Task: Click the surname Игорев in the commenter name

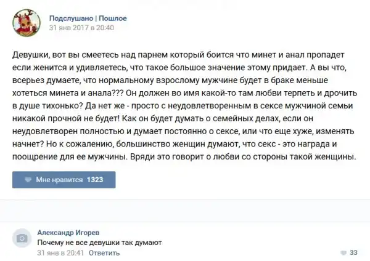Action: coord(86,233)
